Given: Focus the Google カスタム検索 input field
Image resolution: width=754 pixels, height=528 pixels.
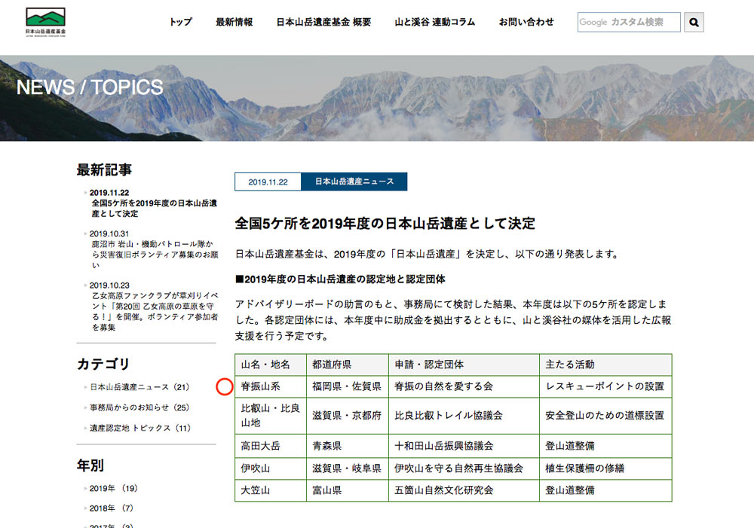Looking at the screenshot, I should (628, 23).
